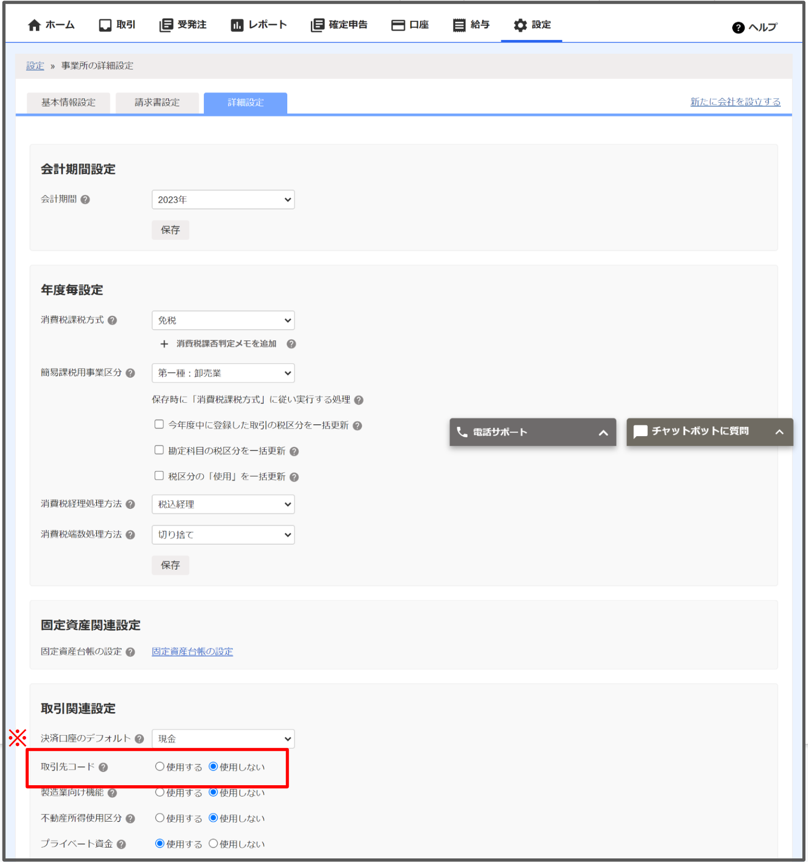Click help icon next to 消費税課税方式
808x862 pixels.
click(x=112, y=320)
